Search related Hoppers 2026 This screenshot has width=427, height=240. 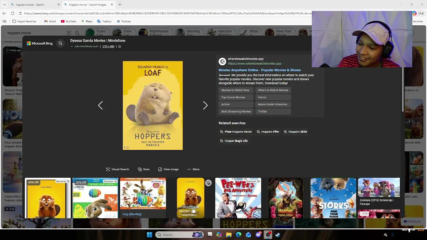tap(295, 132)
